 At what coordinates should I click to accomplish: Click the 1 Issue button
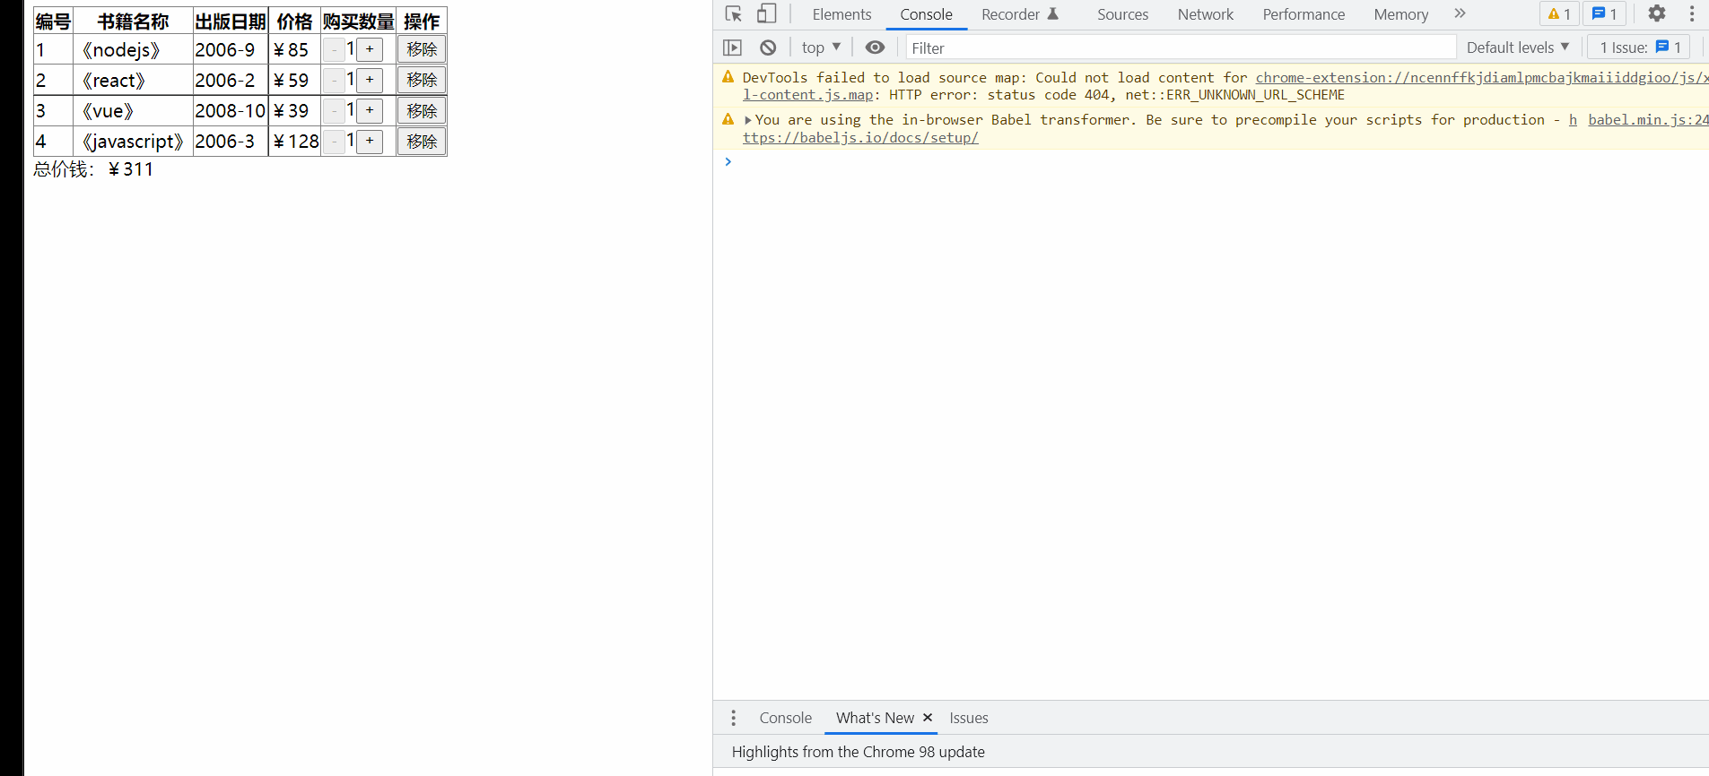click(x=1639, y=47)
